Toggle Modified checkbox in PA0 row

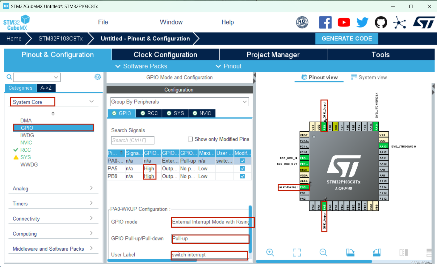point(242,161)
